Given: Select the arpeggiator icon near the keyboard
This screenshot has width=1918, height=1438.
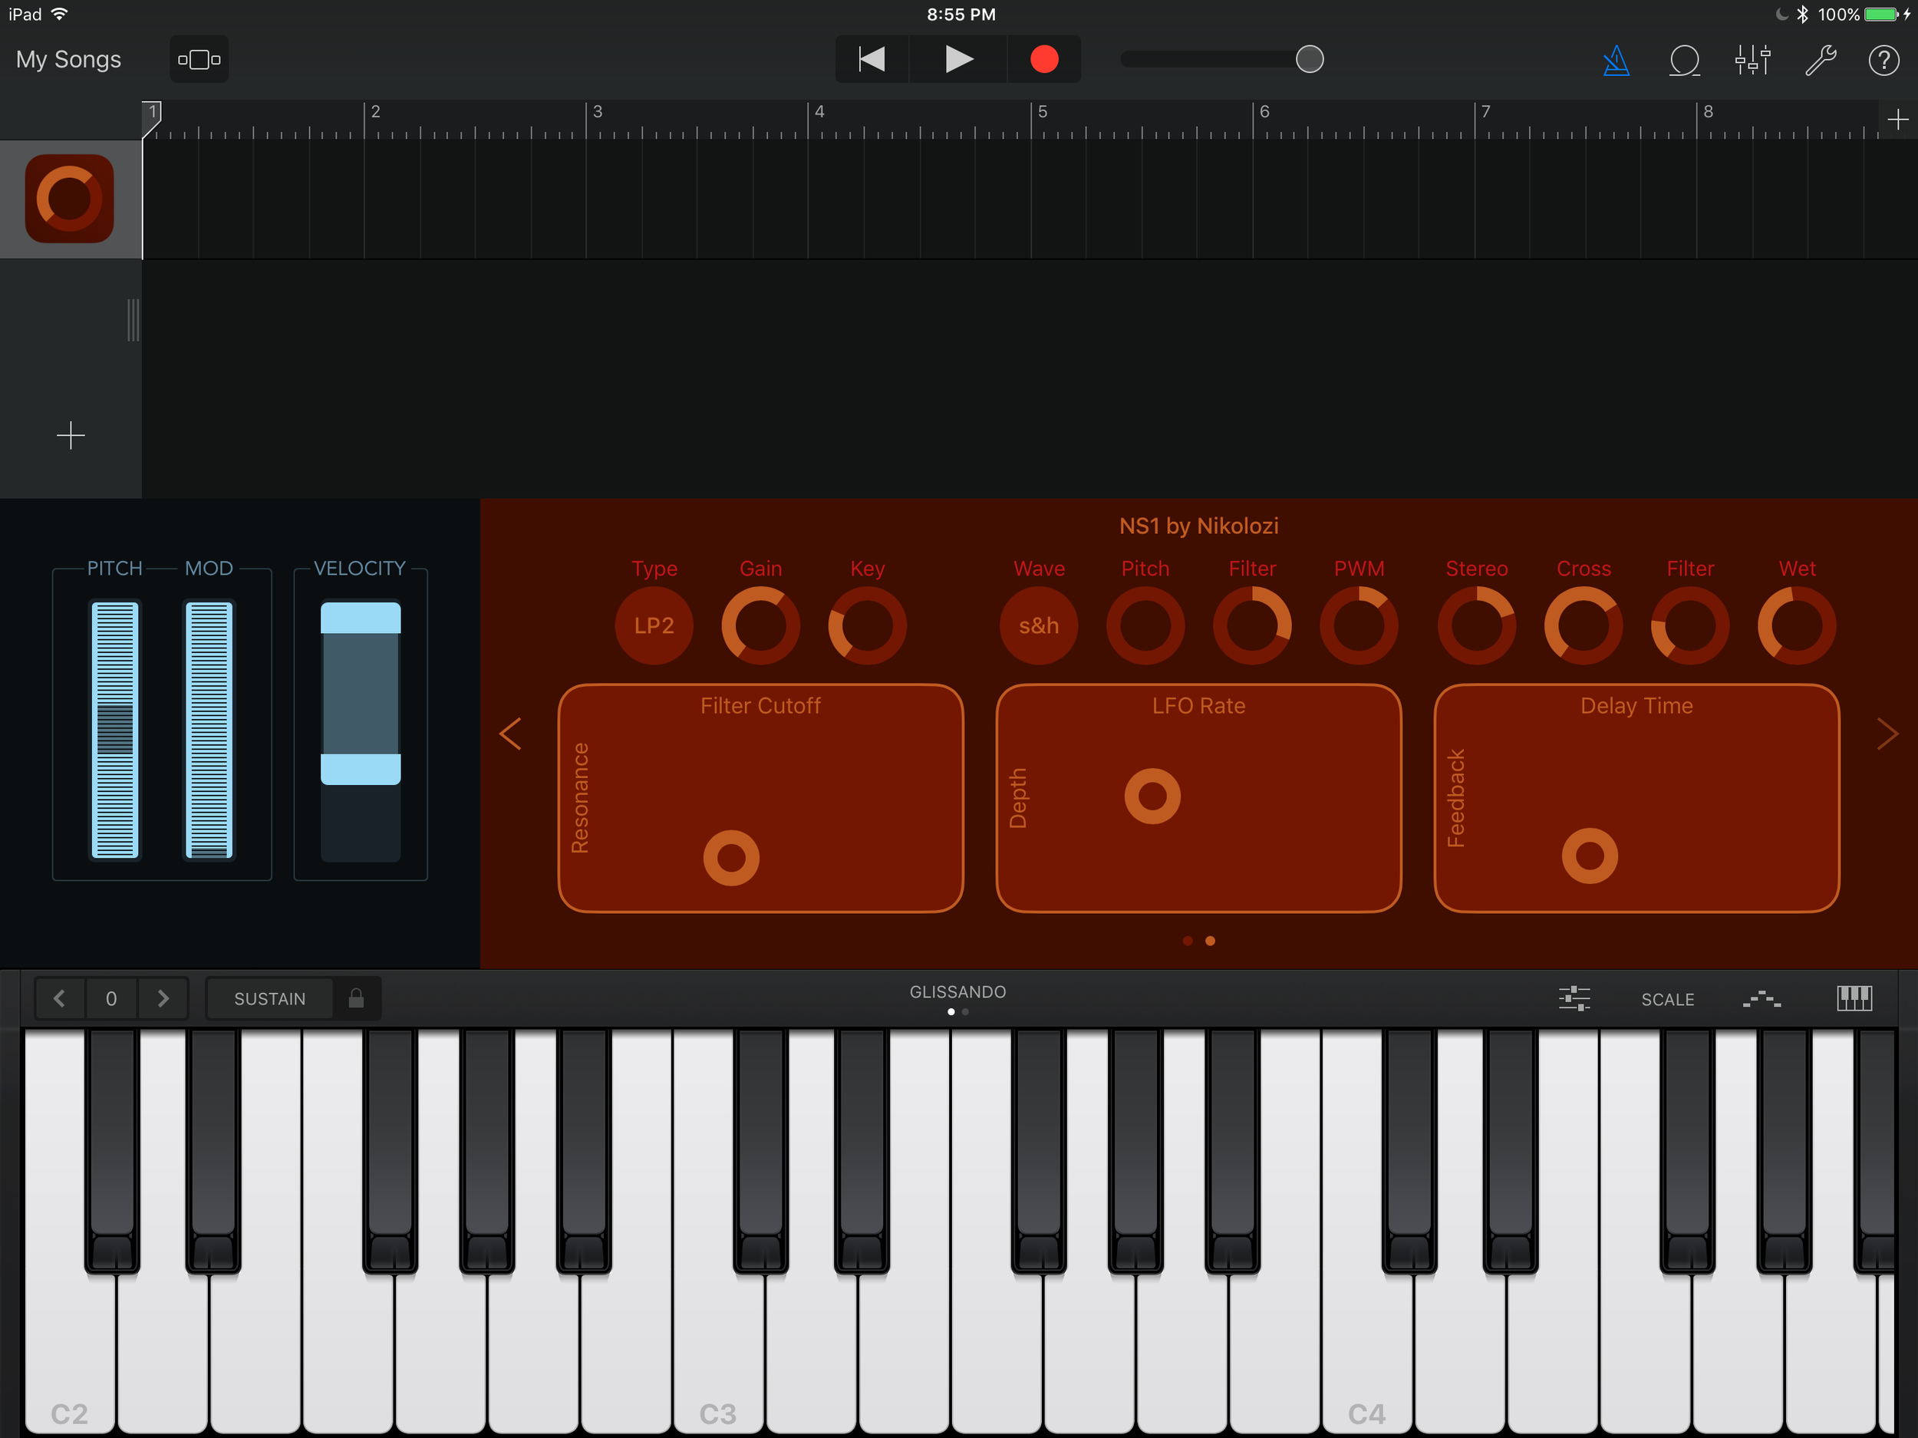Looking at the screenshot, I should coord(1762,998).
